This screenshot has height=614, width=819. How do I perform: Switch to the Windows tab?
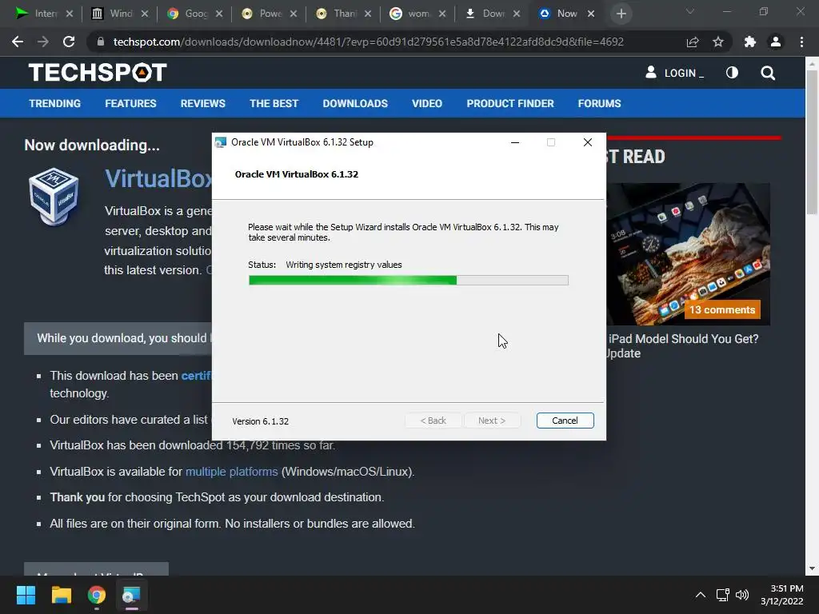click(x=120, y=14)
